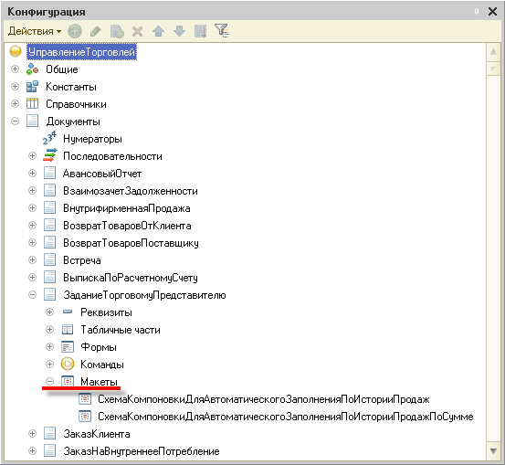Viewport: 505px width, 465px height.
Task: Select the Макеты tree item
Action: tap(99, 382)
